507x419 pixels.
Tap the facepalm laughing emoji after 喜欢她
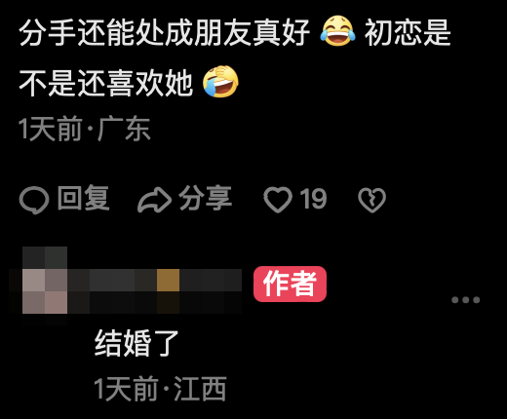coord(220,82)
